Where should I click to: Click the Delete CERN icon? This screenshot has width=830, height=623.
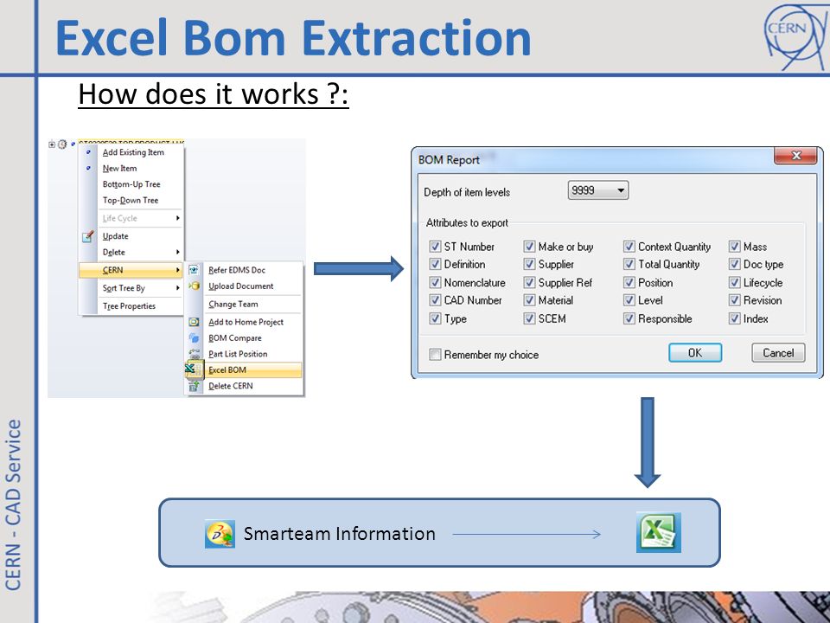click(x=195, y=386)
